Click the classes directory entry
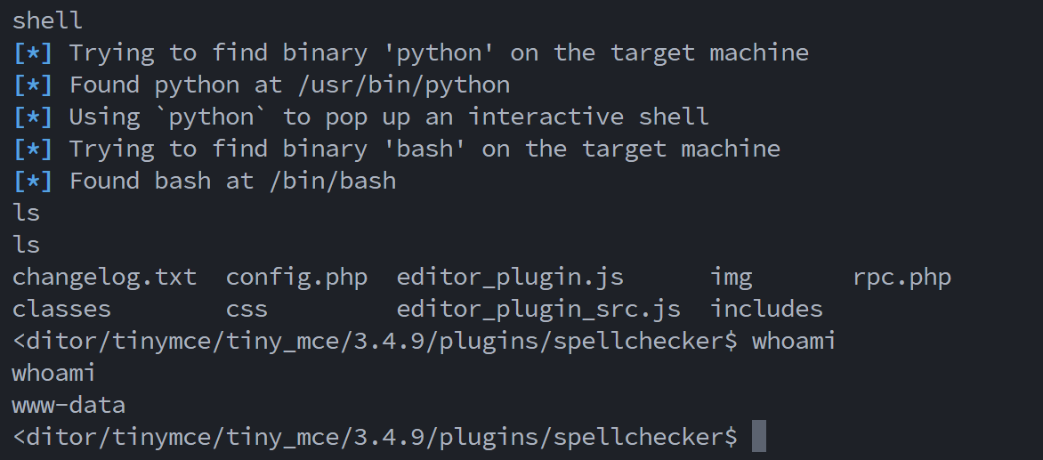Image resolution: width=1043 pixels, height=460 pixels. pyautogui.click(x=61, y=309)
